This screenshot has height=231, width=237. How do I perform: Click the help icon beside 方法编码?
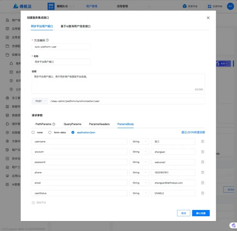click(x=47, y=40)
